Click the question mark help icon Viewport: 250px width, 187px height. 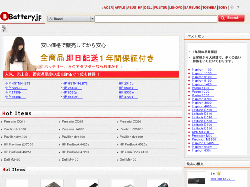[238, 8]
